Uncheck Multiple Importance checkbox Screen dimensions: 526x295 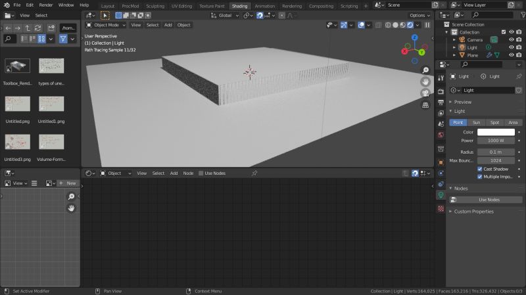[480, 177]
